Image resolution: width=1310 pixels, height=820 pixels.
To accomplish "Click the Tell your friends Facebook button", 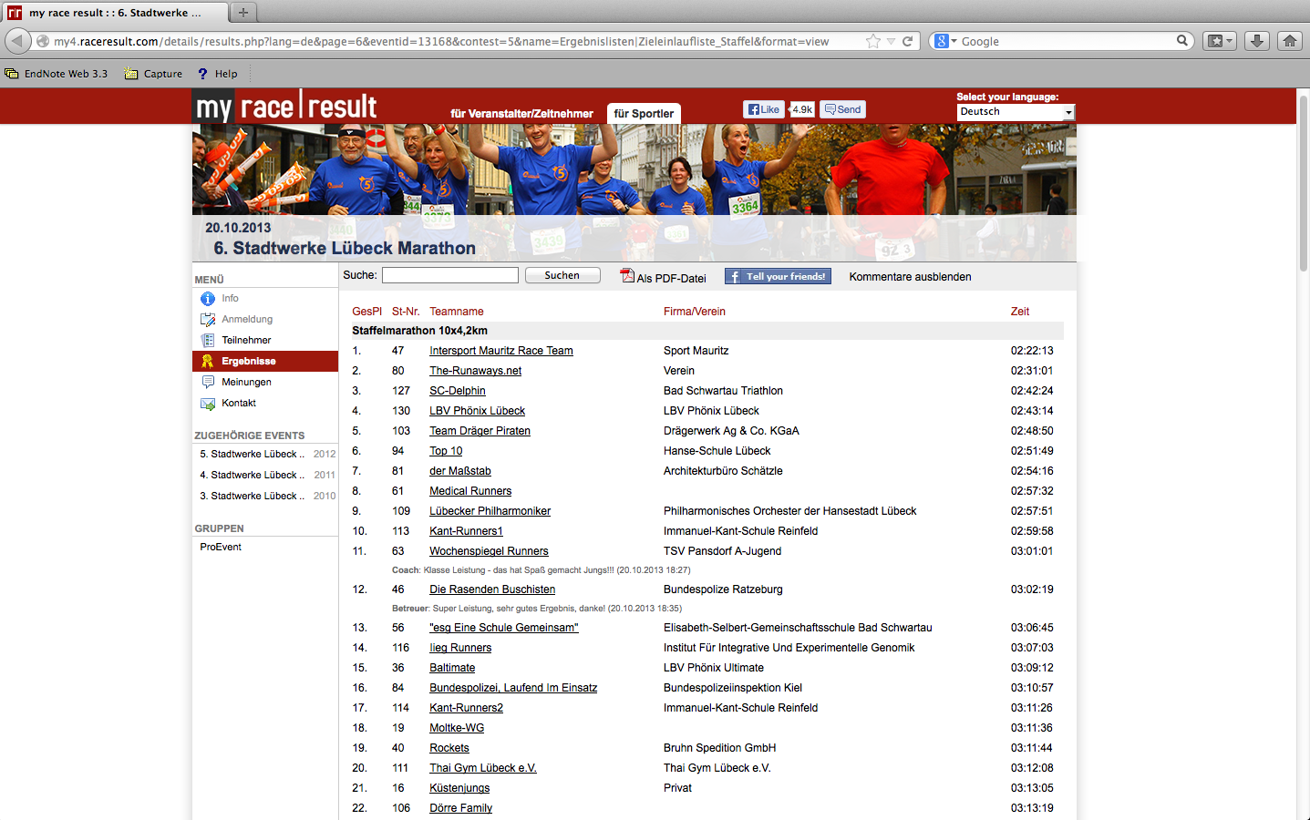I will (x=778, y=276).
